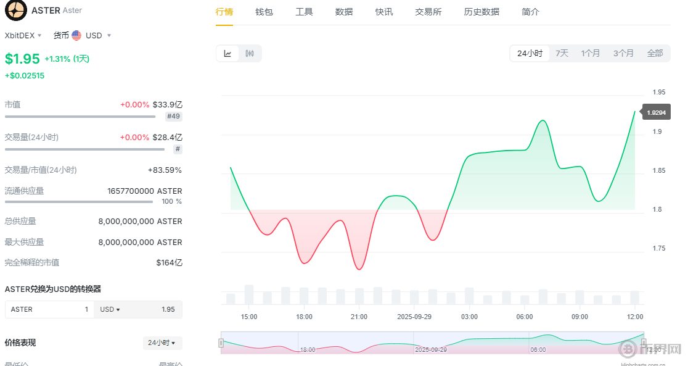Viewport: 688px width, 366px height.
Task: Show 全部 historical price range
Action: coord(655,54)
